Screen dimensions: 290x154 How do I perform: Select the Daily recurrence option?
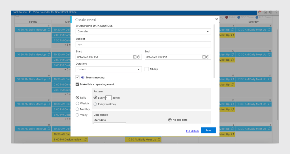coord(77,98)
